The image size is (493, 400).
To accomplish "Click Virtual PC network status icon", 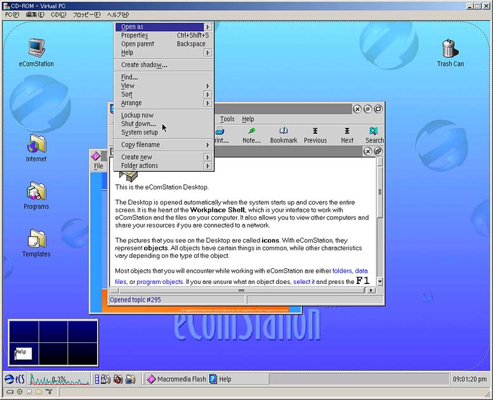I will (49, 392).
